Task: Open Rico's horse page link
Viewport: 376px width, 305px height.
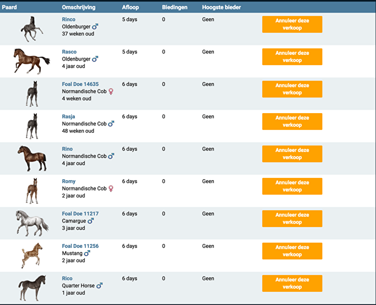Action: pos(67,278)
